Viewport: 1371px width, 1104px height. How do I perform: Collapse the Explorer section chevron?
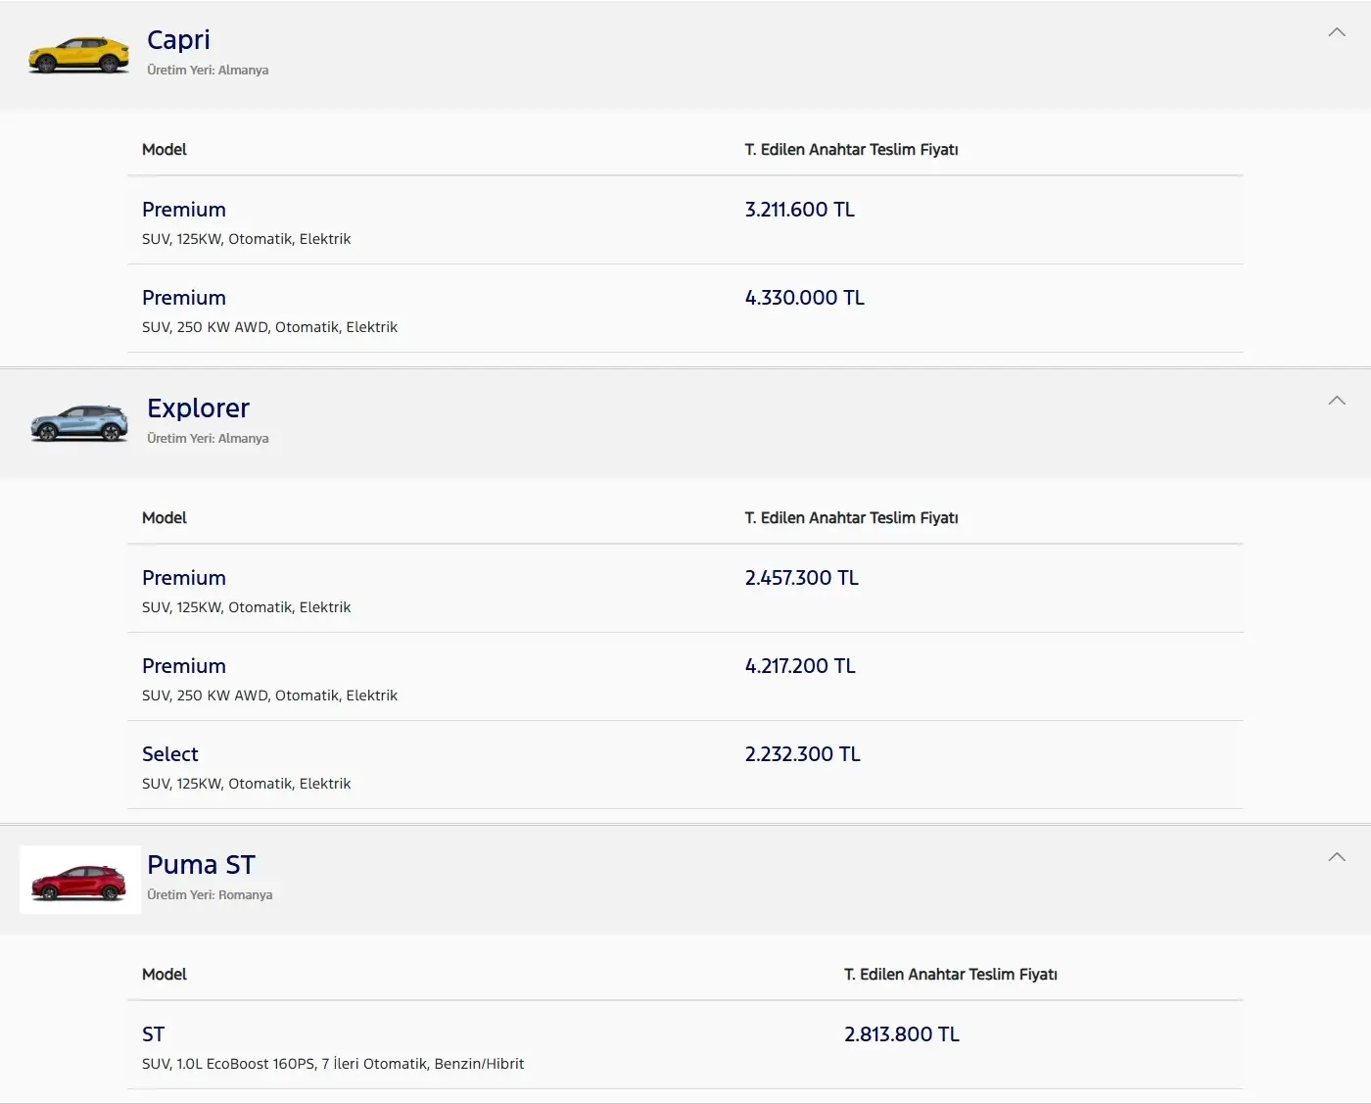coord(1337,401)
